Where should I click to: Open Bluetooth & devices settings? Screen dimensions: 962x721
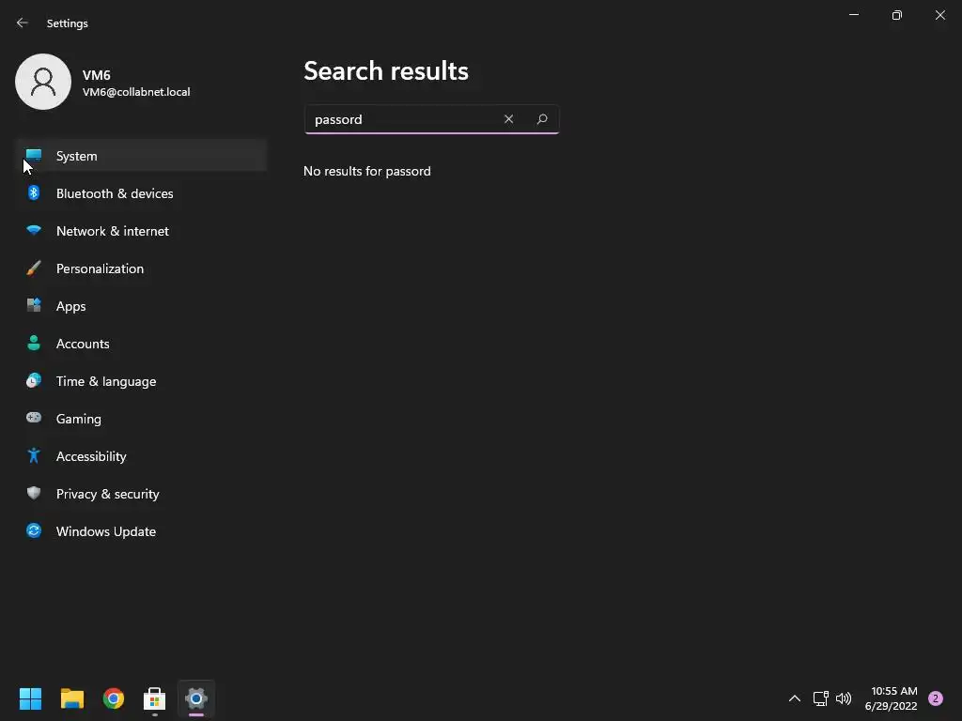(x=142, y=193)
